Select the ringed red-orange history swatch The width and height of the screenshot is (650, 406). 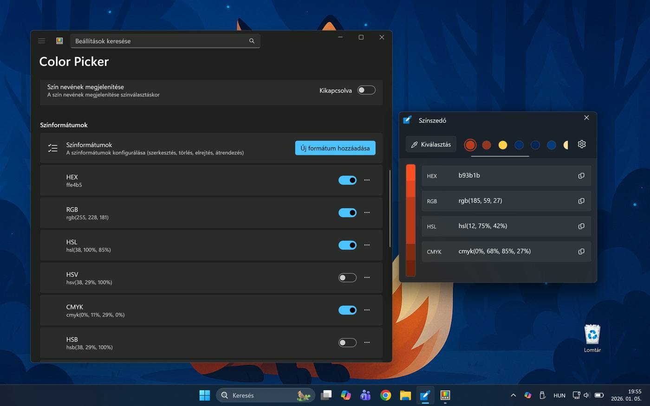click(x=470, y=145)
